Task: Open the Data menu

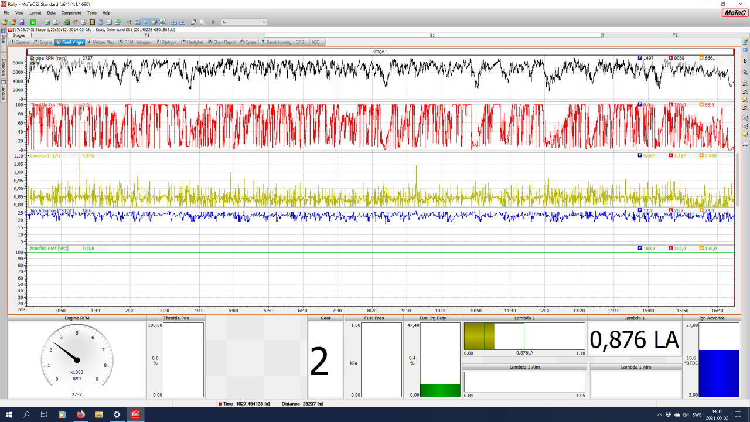Action: pos(52,12)
